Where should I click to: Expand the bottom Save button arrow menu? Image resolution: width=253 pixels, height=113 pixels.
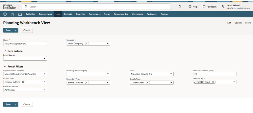(x=16, y=104)
